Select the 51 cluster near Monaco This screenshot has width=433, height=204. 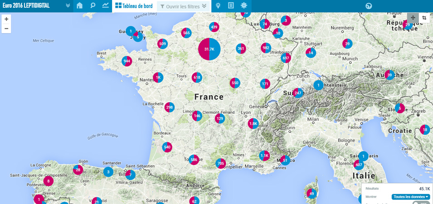tap(285, 160)
